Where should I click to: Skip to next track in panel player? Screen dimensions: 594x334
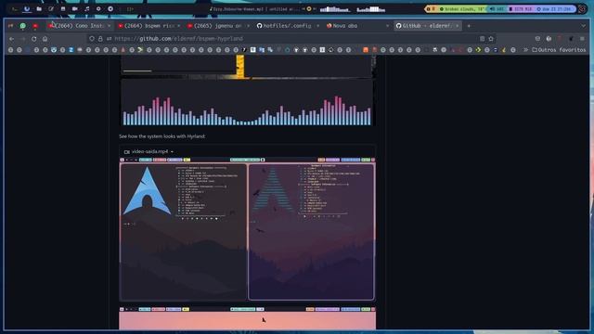pos(315,8)
